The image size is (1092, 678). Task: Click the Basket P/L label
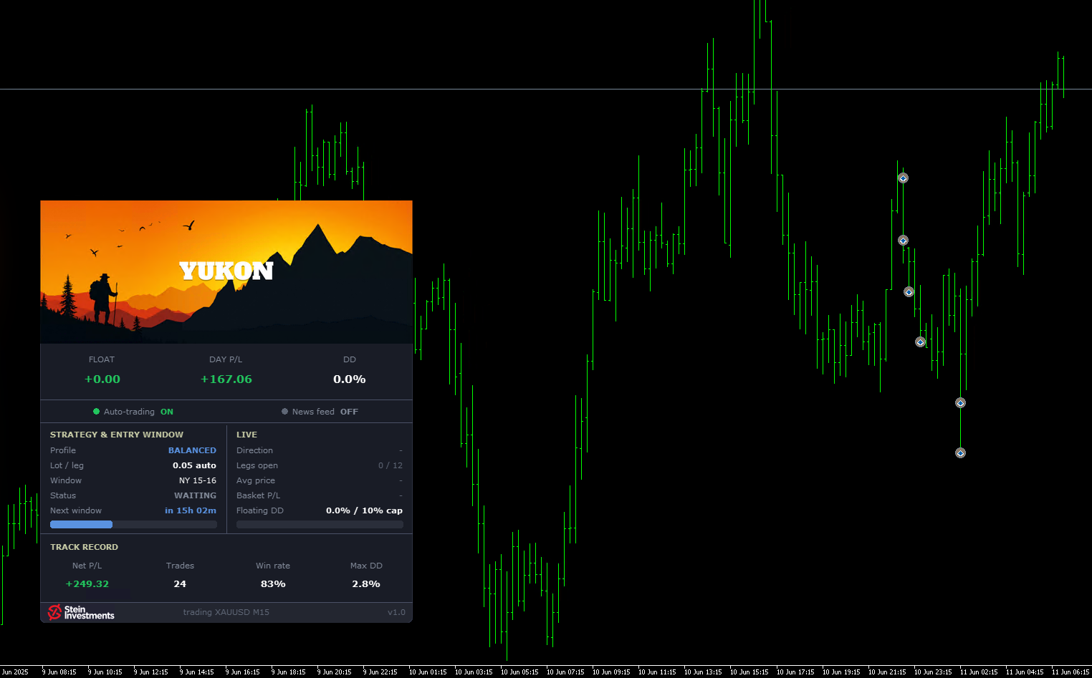[x=258, y=495]
